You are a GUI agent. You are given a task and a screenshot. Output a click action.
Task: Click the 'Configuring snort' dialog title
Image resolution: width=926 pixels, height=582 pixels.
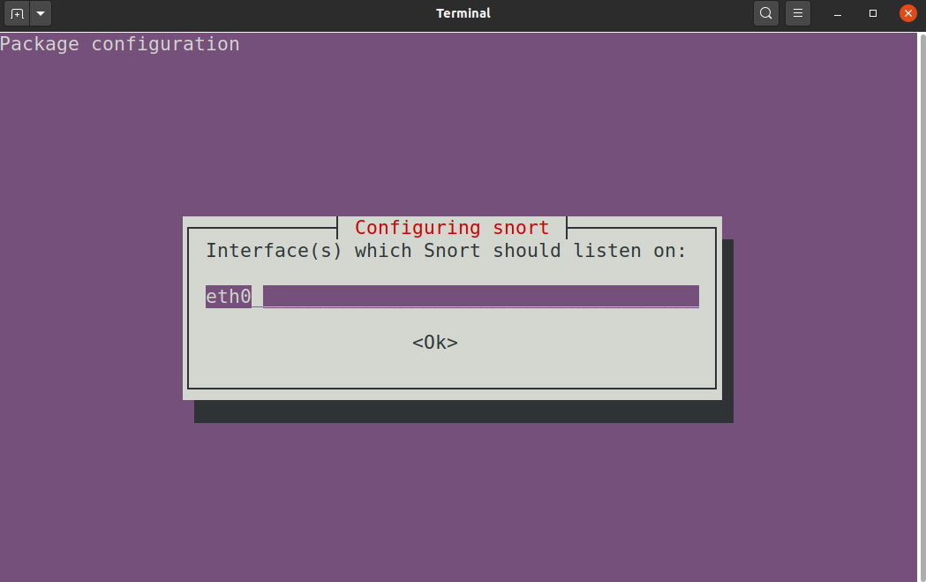pyautogui.click(x=452, y=228)
